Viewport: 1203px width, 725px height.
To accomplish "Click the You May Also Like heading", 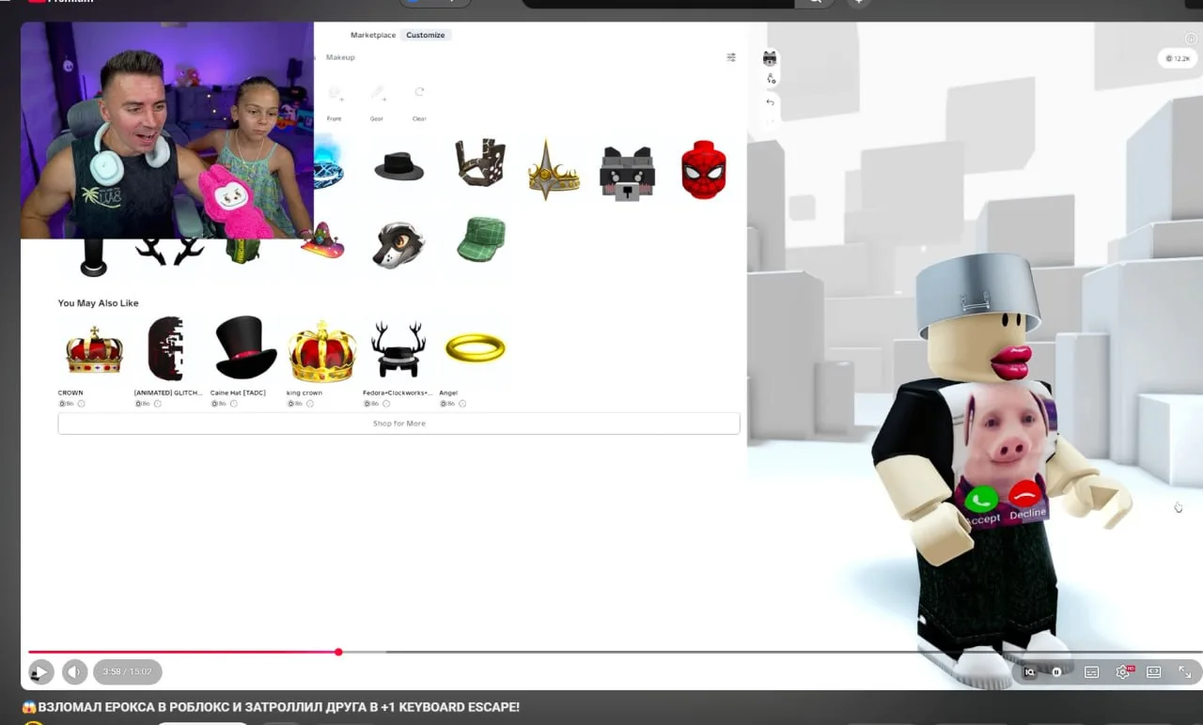I will click(98, 303).
